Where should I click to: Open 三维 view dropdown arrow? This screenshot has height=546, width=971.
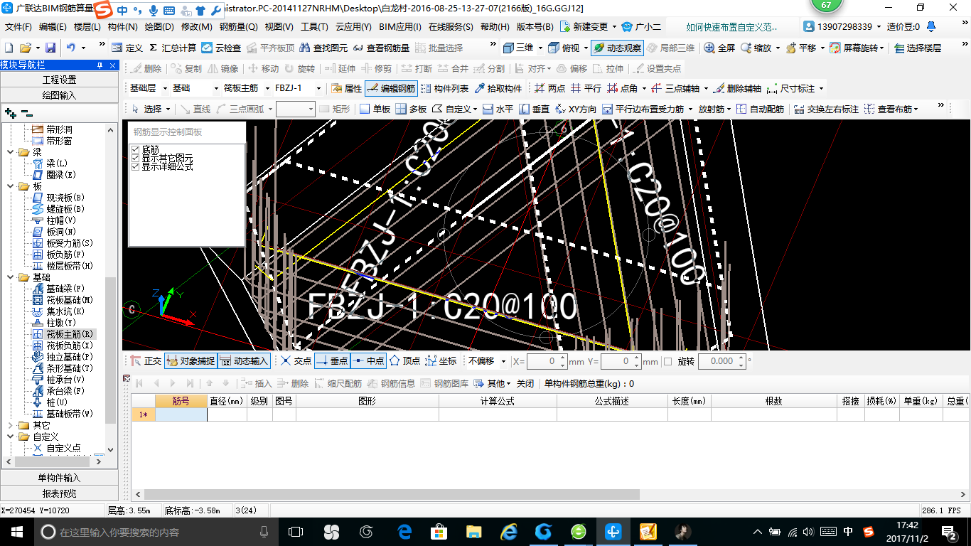pyautogui.click(x=540, y=48)
